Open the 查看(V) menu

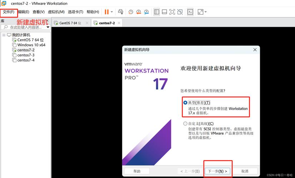(39, 12)
